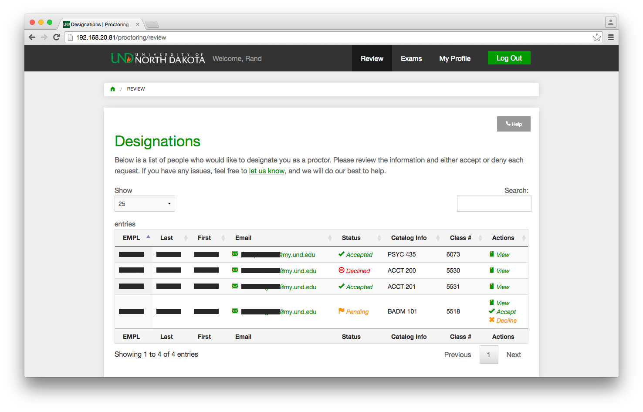Click the Pending flag icon

[x=342, y=311]
